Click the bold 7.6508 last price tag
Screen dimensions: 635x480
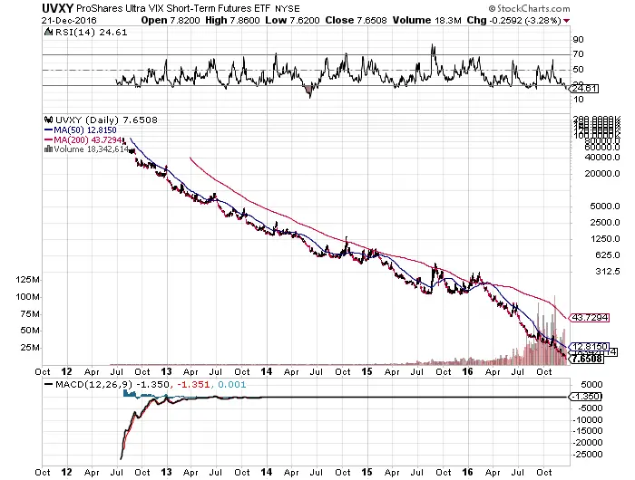tap(587, 359)
